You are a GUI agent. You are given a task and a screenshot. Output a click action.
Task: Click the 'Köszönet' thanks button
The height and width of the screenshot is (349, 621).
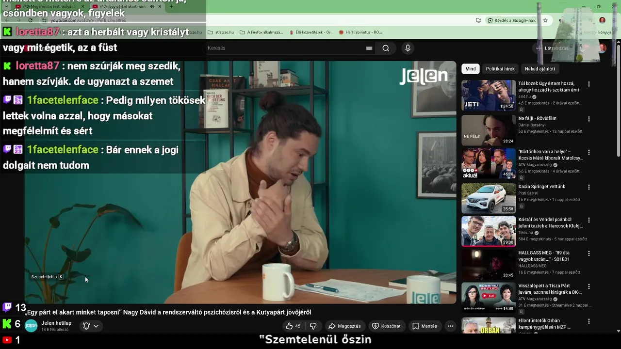386,326
